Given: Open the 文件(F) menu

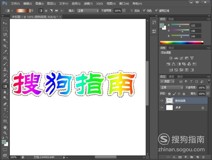Looking at the screenshot, I should pos(15,3).
